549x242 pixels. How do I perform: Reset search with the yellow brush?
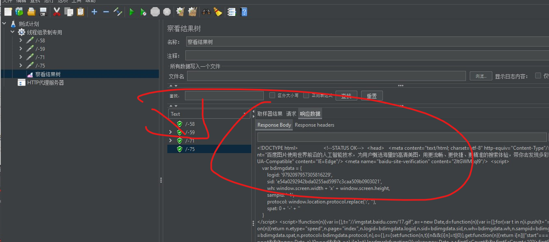click(218, 12)
